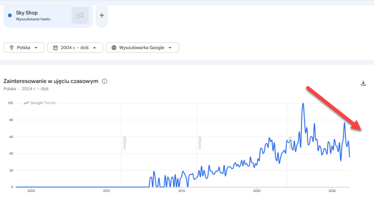Viewport: 374px width, 204px height.
Task: Click the Google Trends logo inside the chart
Action: pyautogui.click(x=39, y=103)
